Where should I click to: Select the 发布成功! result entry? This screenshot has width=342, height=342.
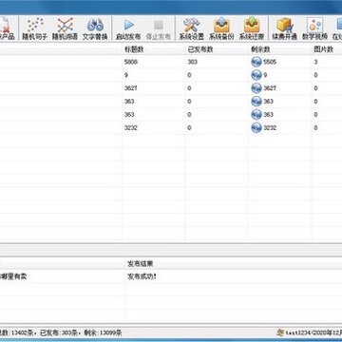(142, 276)
